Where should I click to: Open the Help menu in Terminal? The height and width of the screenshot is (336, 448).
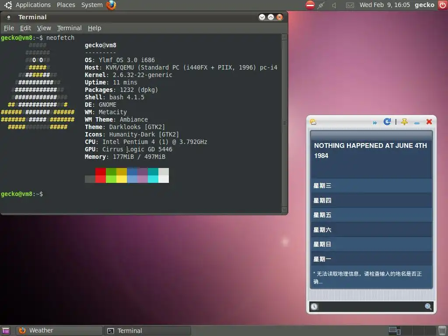tap(94, 28)
